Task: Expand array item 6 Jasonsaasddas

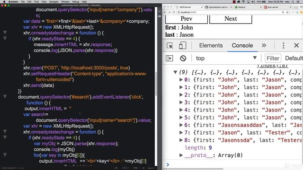Action: pyautogui.click(x=181, y=125)
